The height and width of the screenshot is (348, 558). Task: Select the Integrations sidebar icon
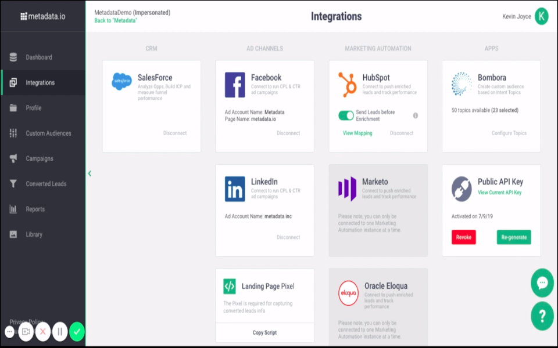pyautogui.click(x=13, y=83)
